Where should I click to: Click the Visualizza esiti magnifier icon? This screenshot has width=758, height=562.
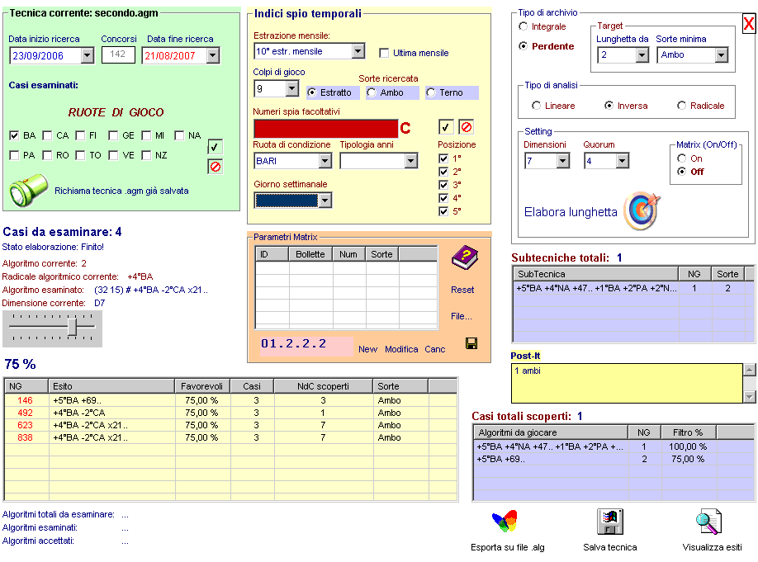click(709, 522)
